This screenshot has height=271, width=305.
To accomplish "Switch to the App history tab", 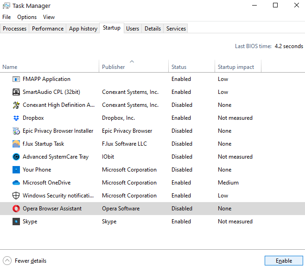I will [83, 29].
